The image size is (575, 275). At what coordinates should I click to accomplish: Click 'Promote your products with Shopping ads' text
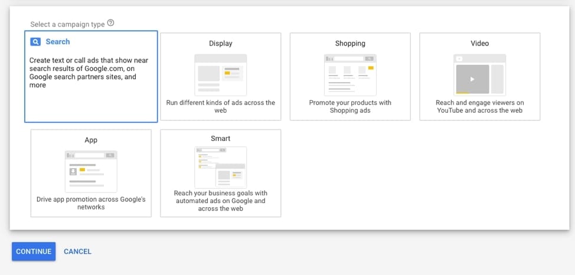tap(350, 106)
